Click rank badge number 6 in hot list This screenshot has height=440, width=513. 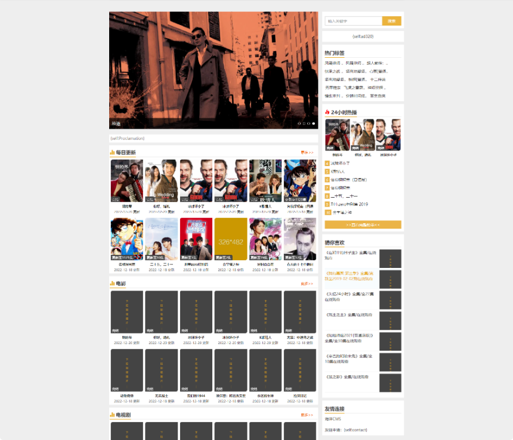327,180
